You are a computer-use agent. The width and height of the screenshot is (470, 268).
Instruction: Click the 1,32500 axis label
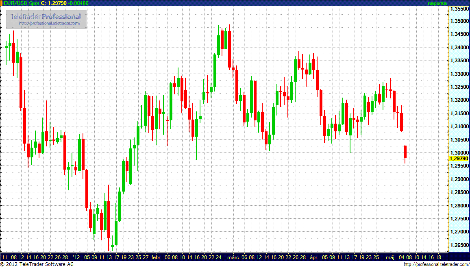pos(459,87)
